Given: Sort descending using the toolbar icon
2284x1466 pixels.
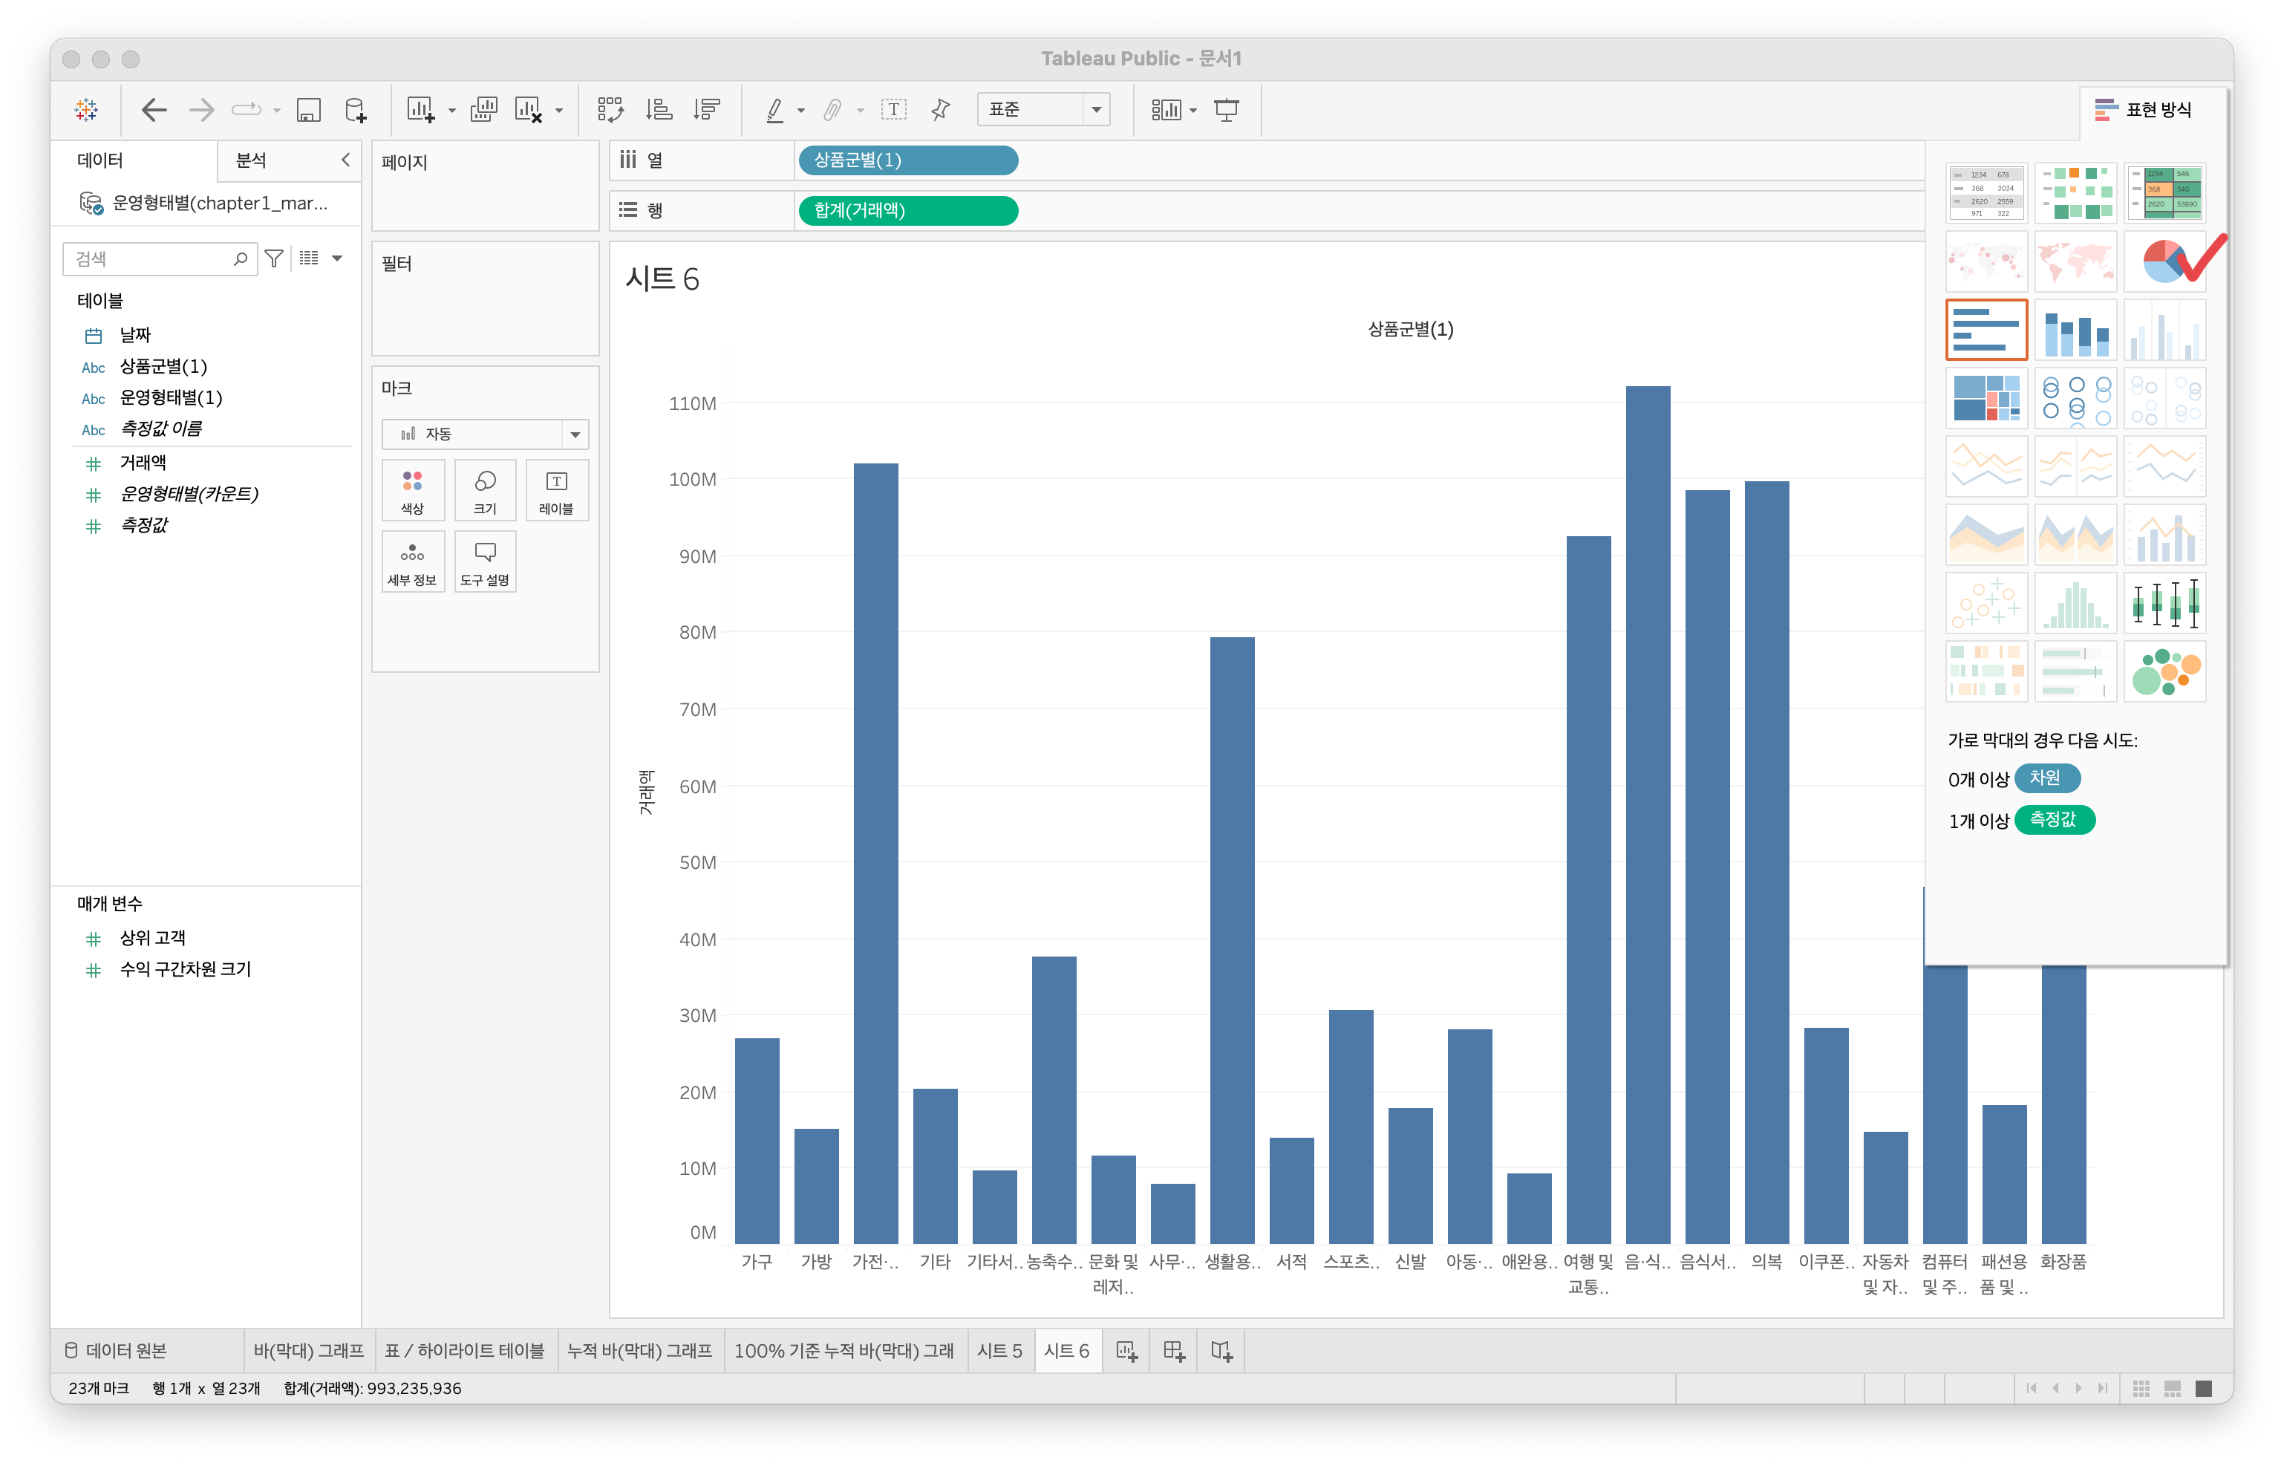Looking at the screenshot, I should click(x=707, y=109).
